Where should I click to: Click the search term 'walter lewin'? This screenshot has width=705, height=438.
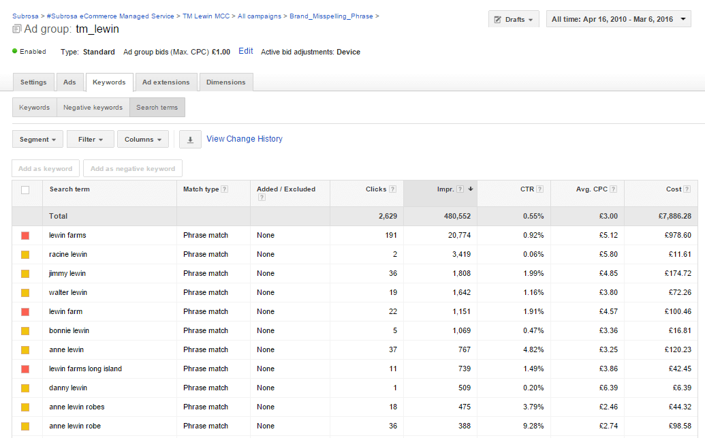(x=68, y=293)
